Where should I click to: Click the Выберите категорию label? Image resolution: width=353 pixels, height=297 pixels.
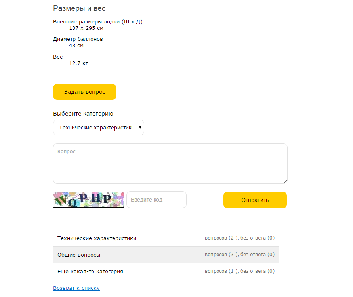(x=83, y=114)
